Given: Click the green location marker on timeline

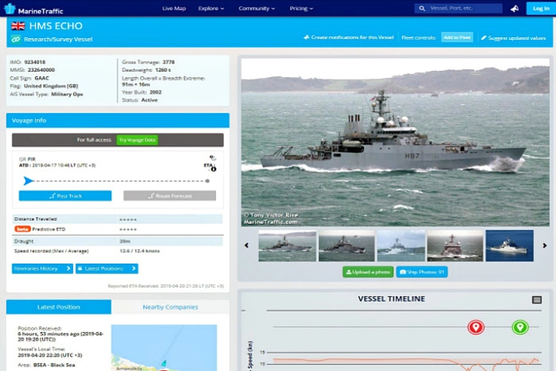Looking at the screenshot, I should [520, 327].
